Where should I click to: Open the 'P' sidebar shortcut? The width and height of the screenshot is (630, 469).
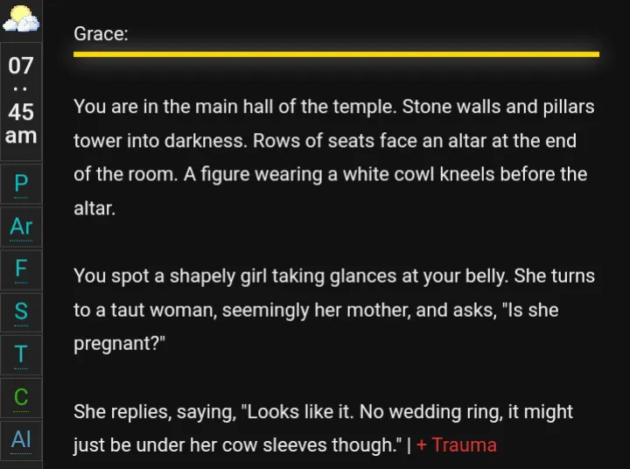(21, 184)
